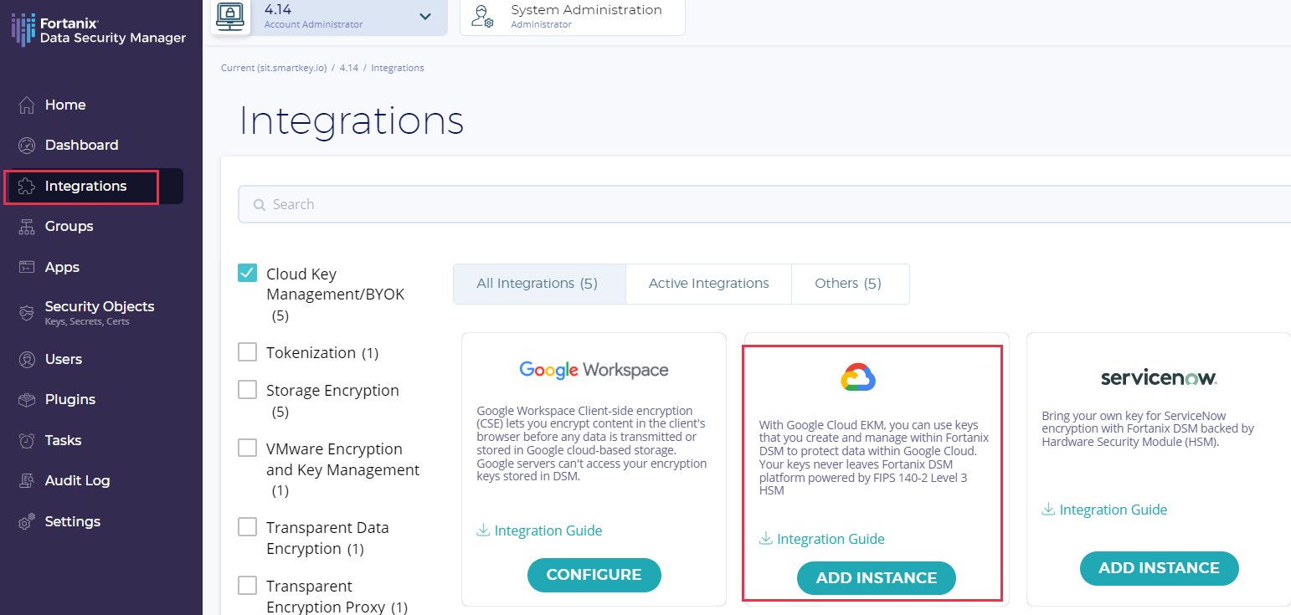Click Add Instance for Google Cloud EKM

coord(876,578)
